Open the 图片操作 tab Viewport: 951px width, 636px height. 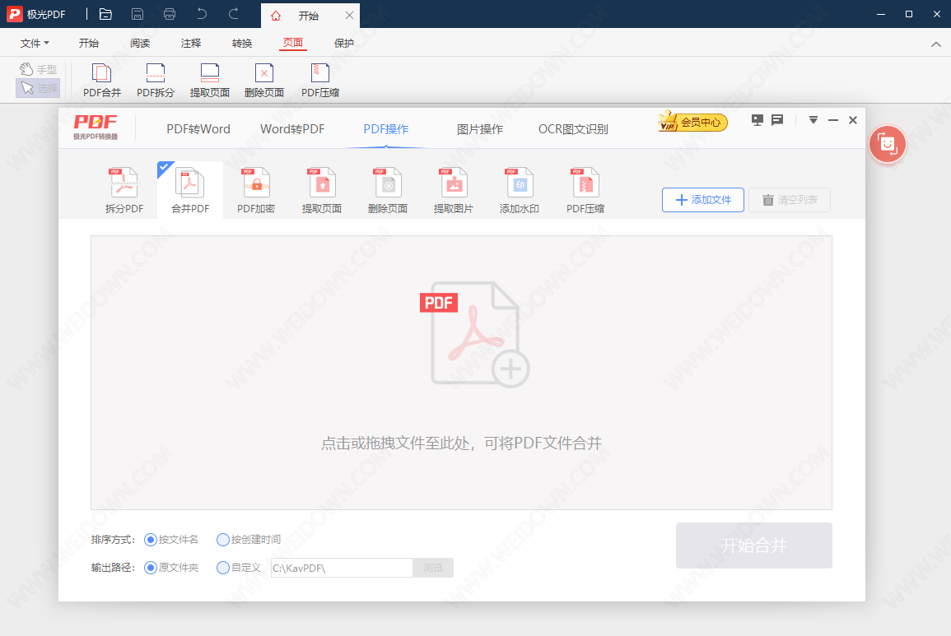coord(480,129)
